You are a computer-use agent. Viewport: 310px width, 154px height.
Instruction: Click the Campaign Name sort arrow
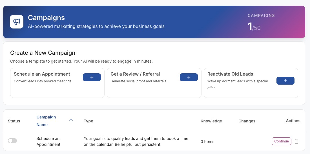71,121
